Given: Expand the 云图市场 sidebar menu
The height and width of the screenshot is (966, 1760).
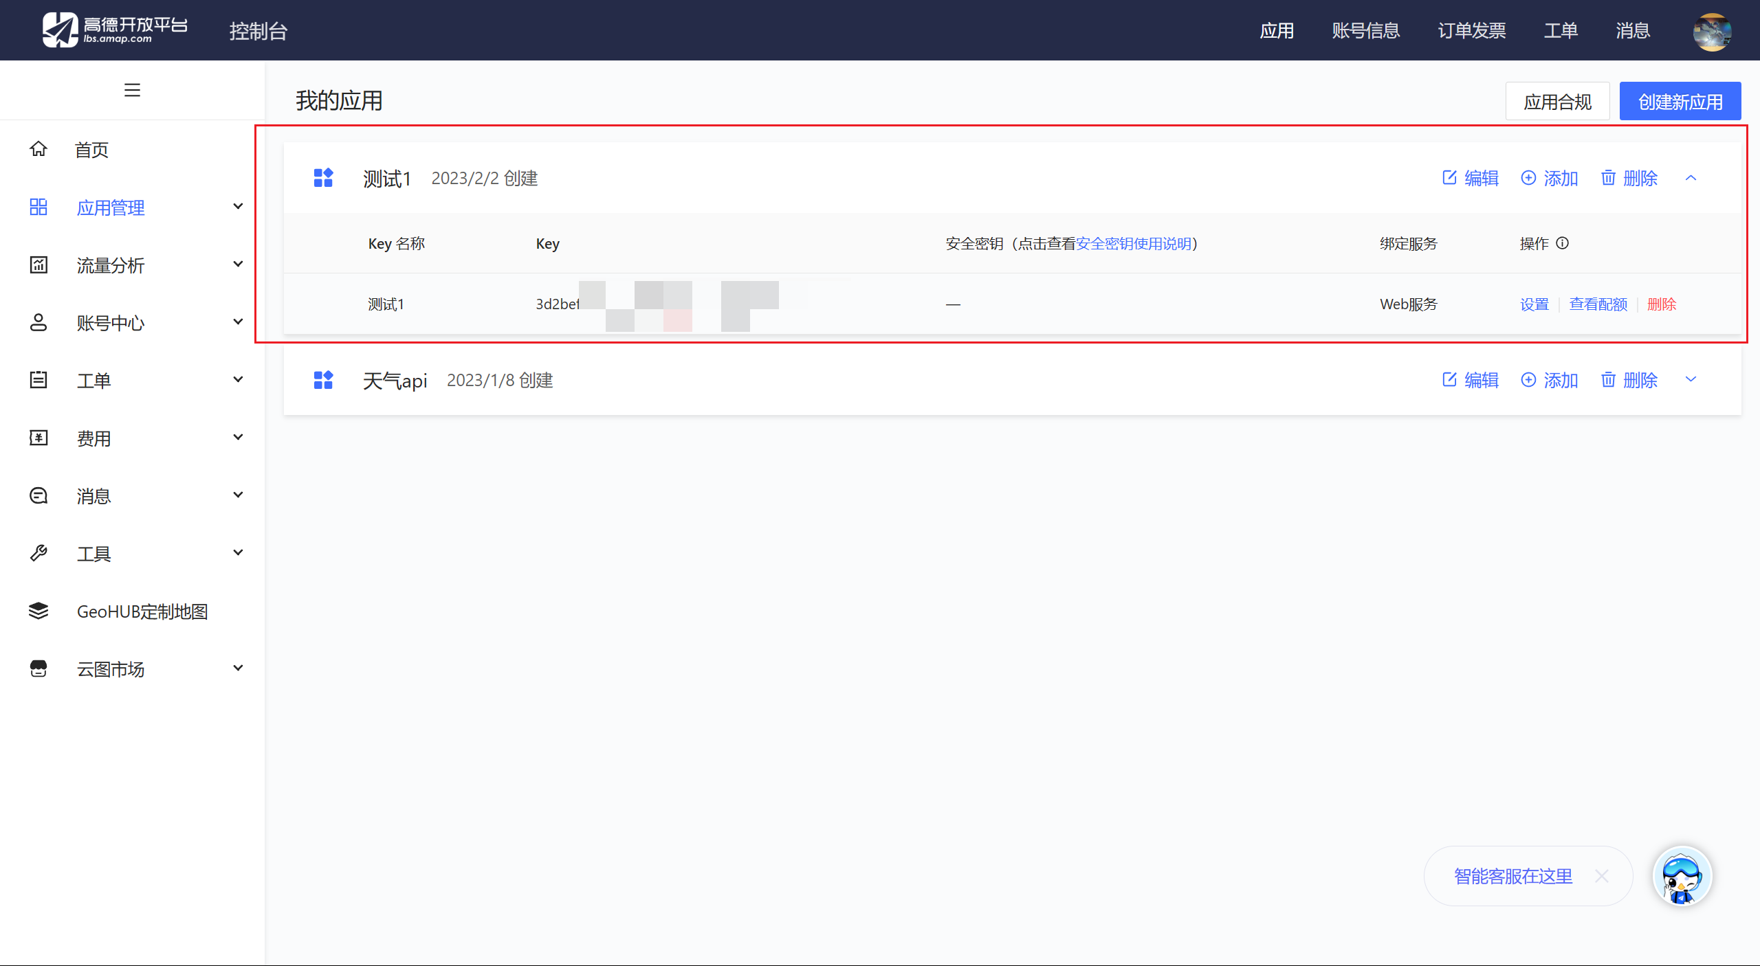Looking at the screenshot, I should 238,669.
